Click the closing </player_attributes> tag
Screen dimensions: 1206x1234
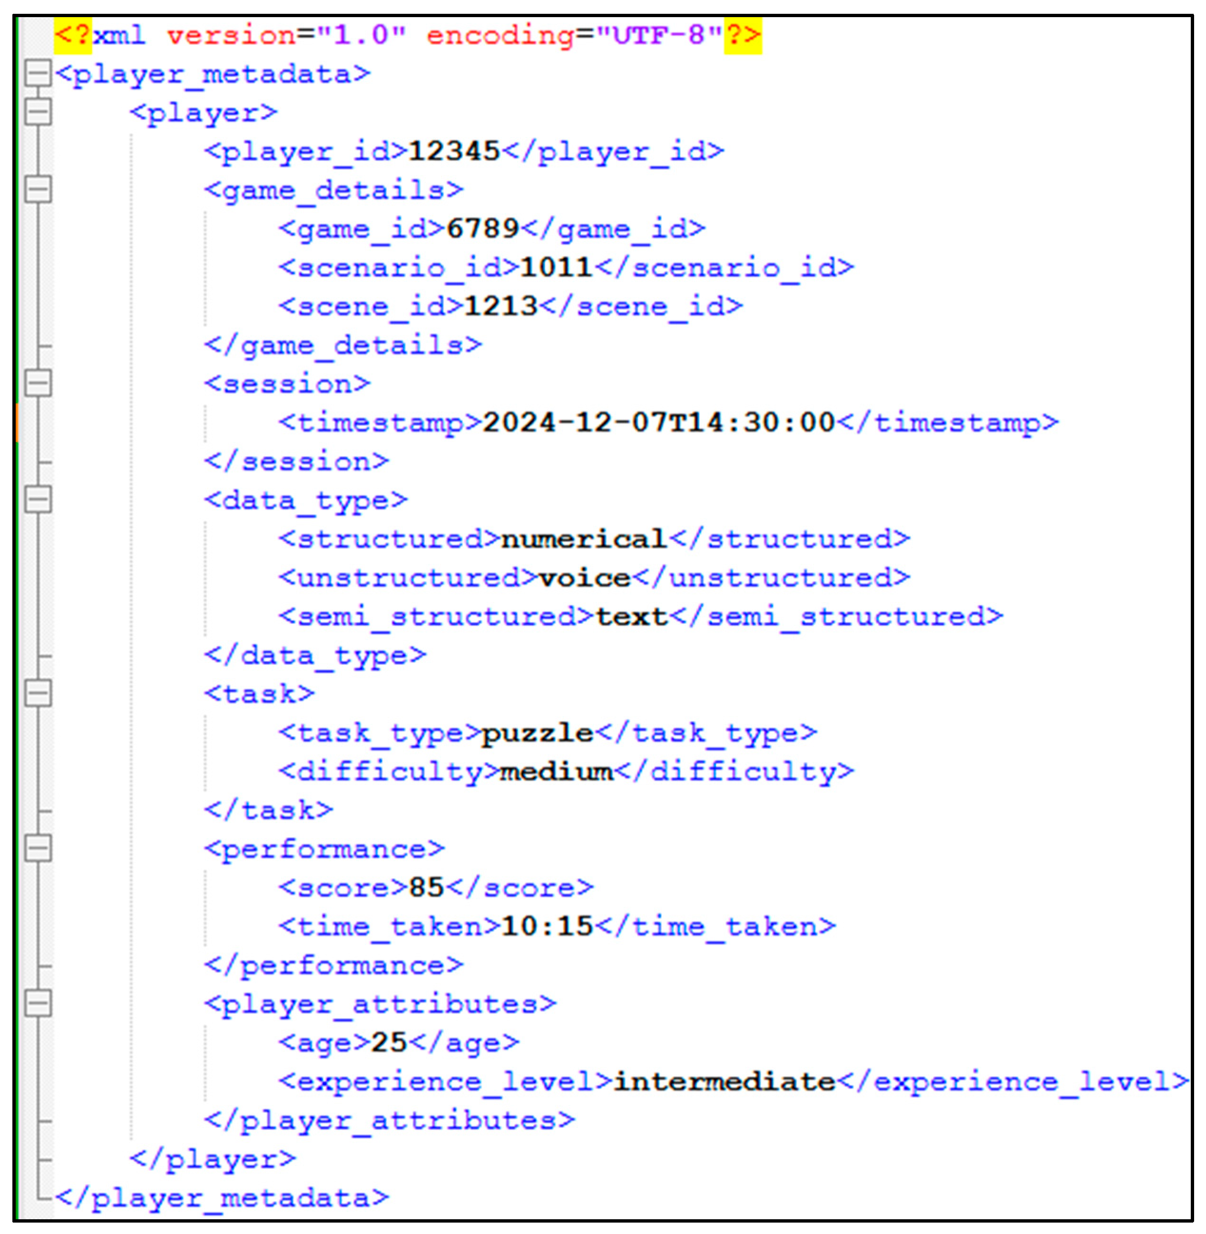(390, 1121)
